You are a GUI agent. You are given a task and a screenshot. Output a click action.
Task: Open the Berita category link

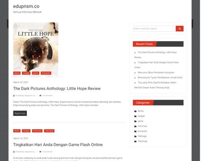click(141, 111)
